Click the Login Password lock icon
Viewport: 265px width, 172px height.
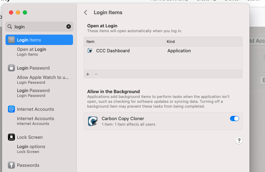(11, 68)
